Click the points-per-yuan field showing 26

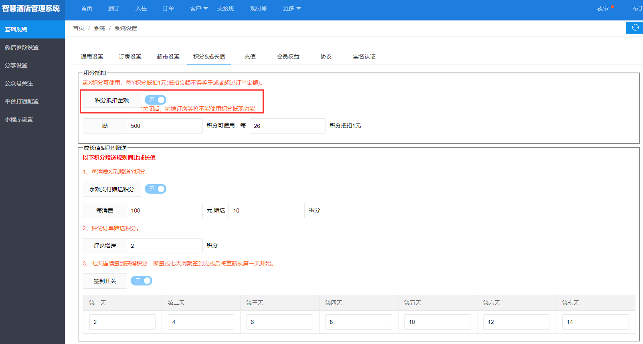[288, 126]
